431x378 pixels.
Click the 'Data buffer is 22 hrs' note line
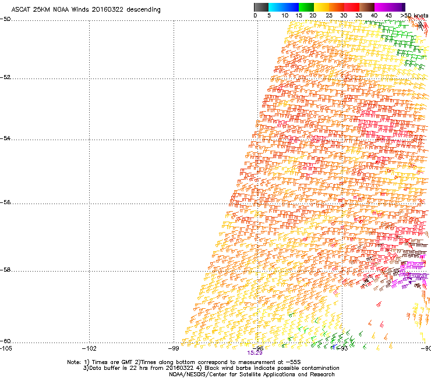(211, 368)
